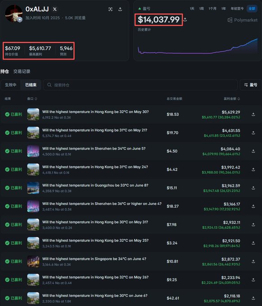The image size is (262, 306).
Task: Open market Singapore 34°C on June 4
Action: point(94,259)
